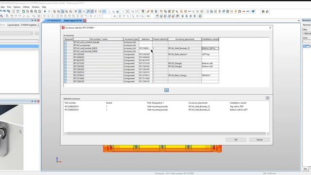Close the Panel Layout CP-01 tab
The width and height of the screenshot is (311, 175).
coord(85,20)
